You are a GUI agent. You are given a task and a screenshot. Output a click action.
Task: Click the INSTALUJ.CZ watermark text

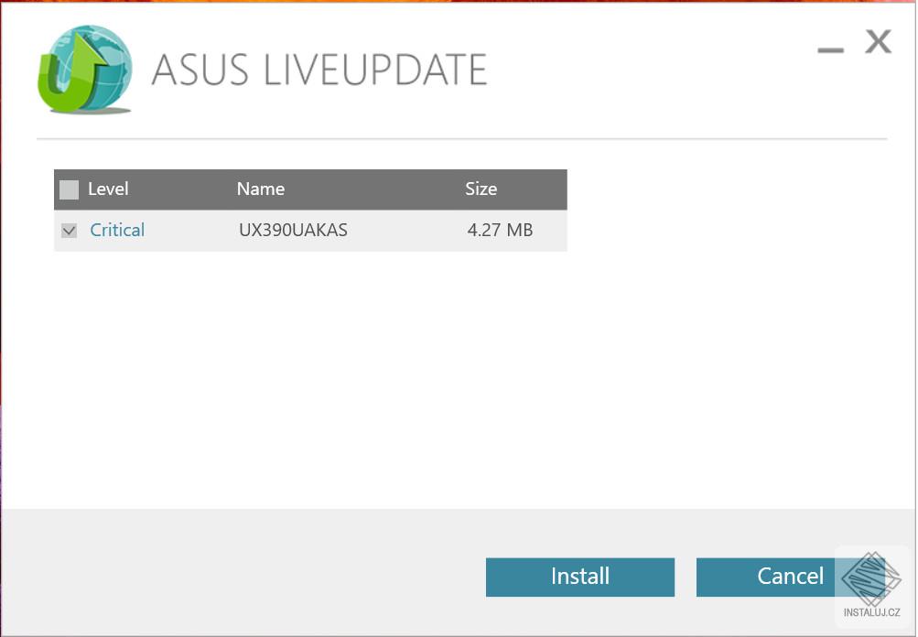pos(871,613)
